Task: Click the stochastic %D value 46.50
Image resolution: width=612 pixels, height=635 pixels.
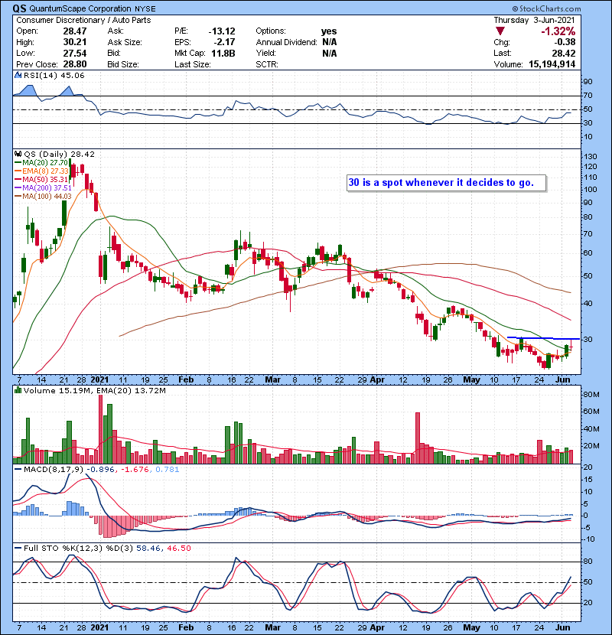Action: pyautogui.click(x=178, y=548)
